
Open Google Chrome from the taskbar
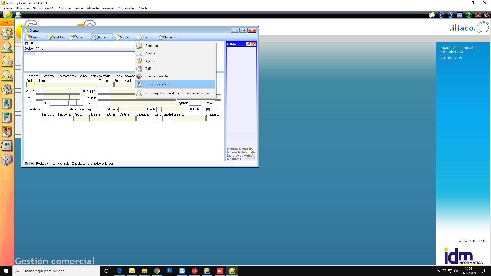point(157,271)
